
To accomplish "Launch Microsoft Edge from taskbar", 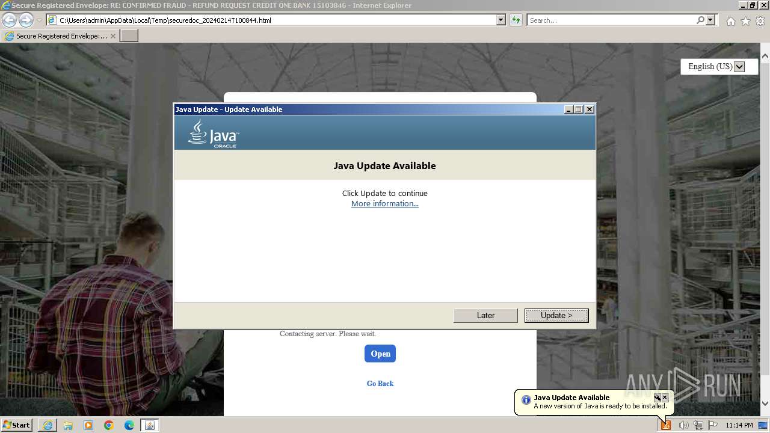I will coord(129,425).
